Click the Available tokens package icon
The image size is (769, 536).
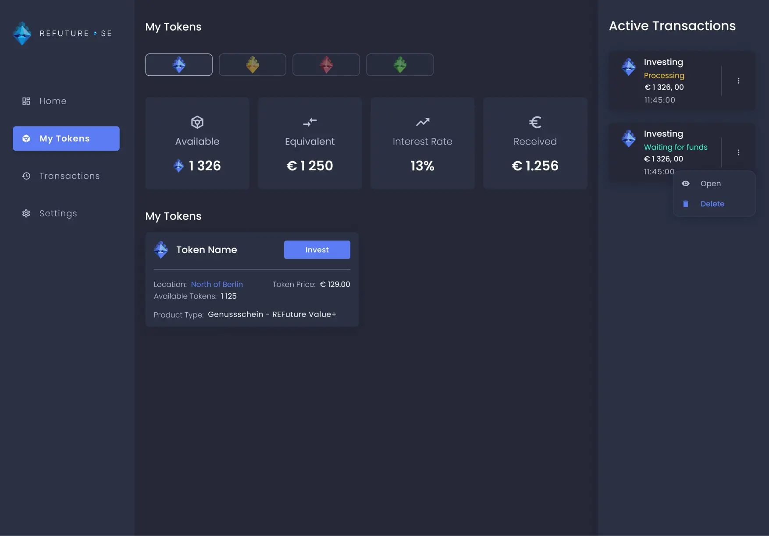197,122
